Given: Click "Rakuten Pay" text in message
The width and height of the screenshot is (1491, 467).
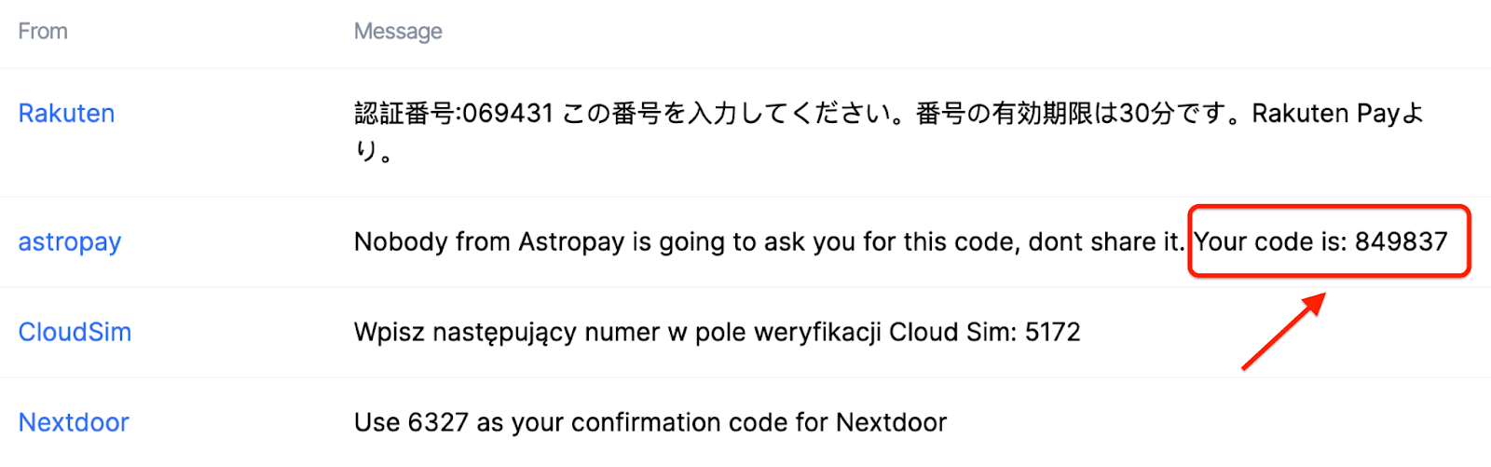Looking at the screenshot, I should [1325, 114].
